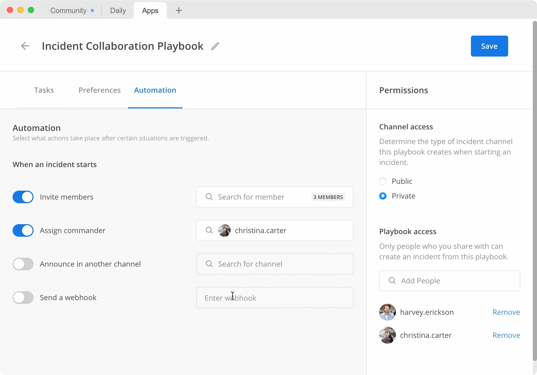
Task: Click the Enter webhook field
Action: pyautogui.click(x=275, y=297)
